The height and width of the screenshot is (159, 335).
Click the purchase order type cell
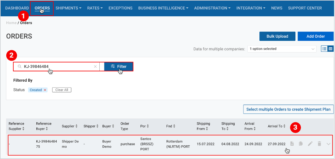tap(128, 144)
